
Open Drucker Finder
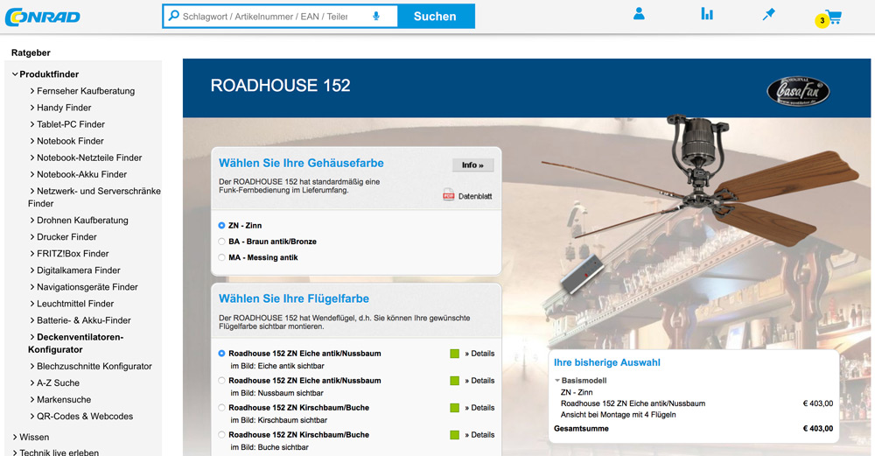(x=66, y=237)
